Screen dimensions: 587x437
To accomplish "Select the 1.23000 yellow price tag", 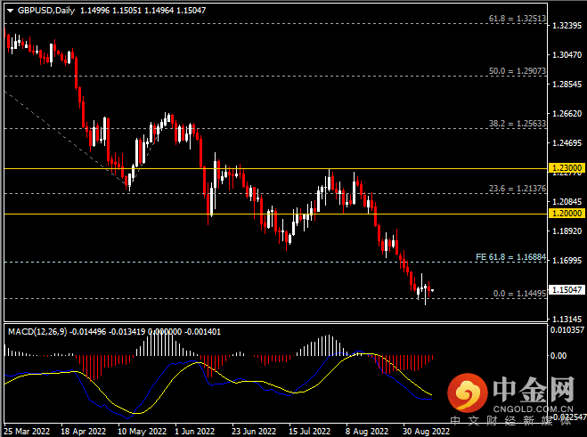I will 567,168.
